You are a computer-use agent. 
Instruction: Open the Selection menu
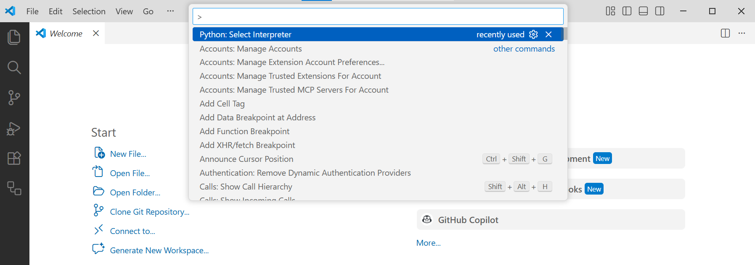(89, 11)
